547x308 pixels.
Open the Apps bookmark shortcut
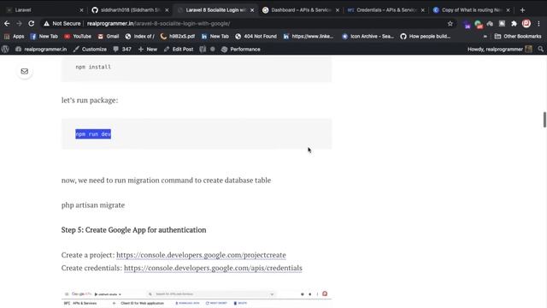[x=14, y=36]
